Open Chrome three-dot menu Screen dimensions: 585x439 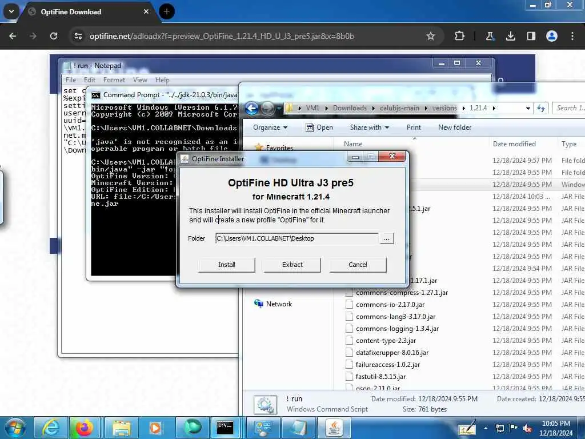572,36
